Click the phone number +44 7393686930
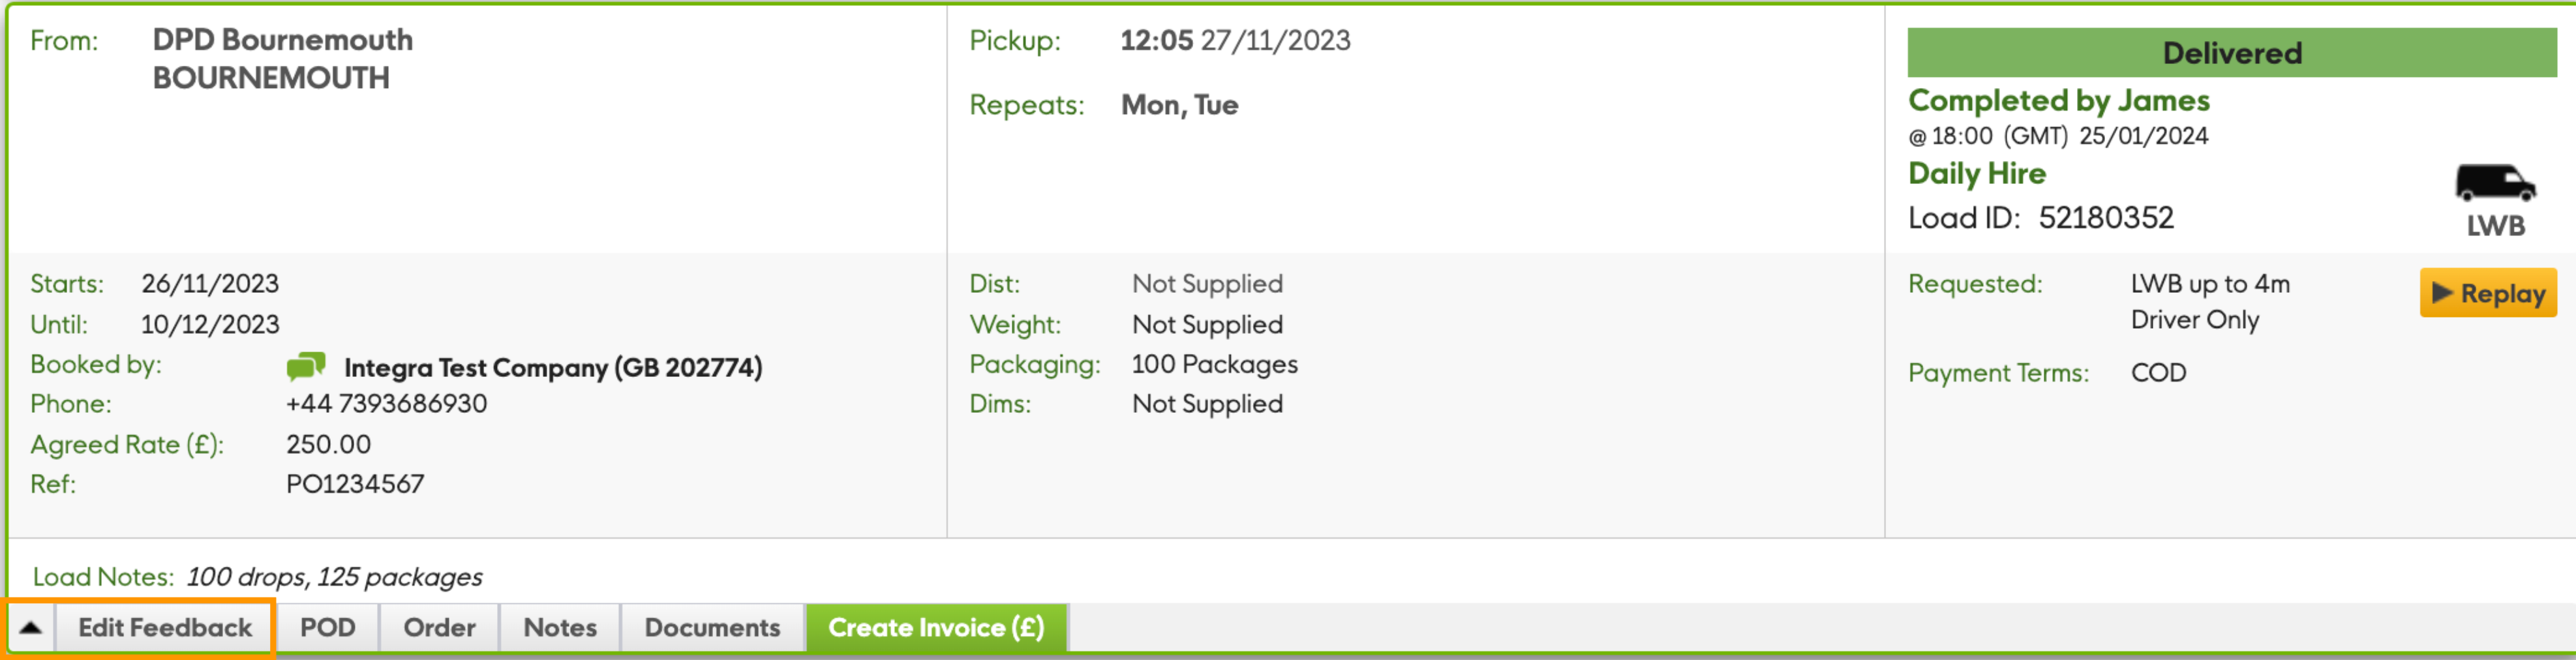 tap(386, 404)
